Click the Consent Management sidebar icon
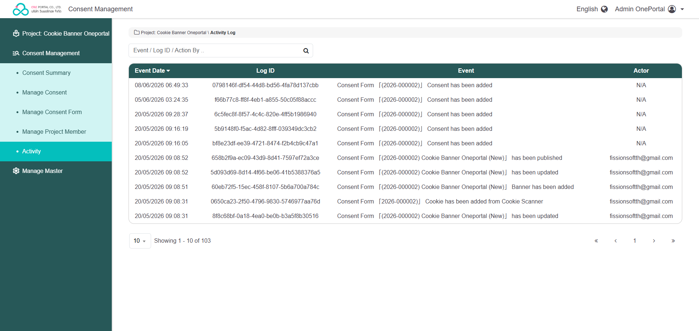Viewport: 699px width, 331px height. (16, 53)
